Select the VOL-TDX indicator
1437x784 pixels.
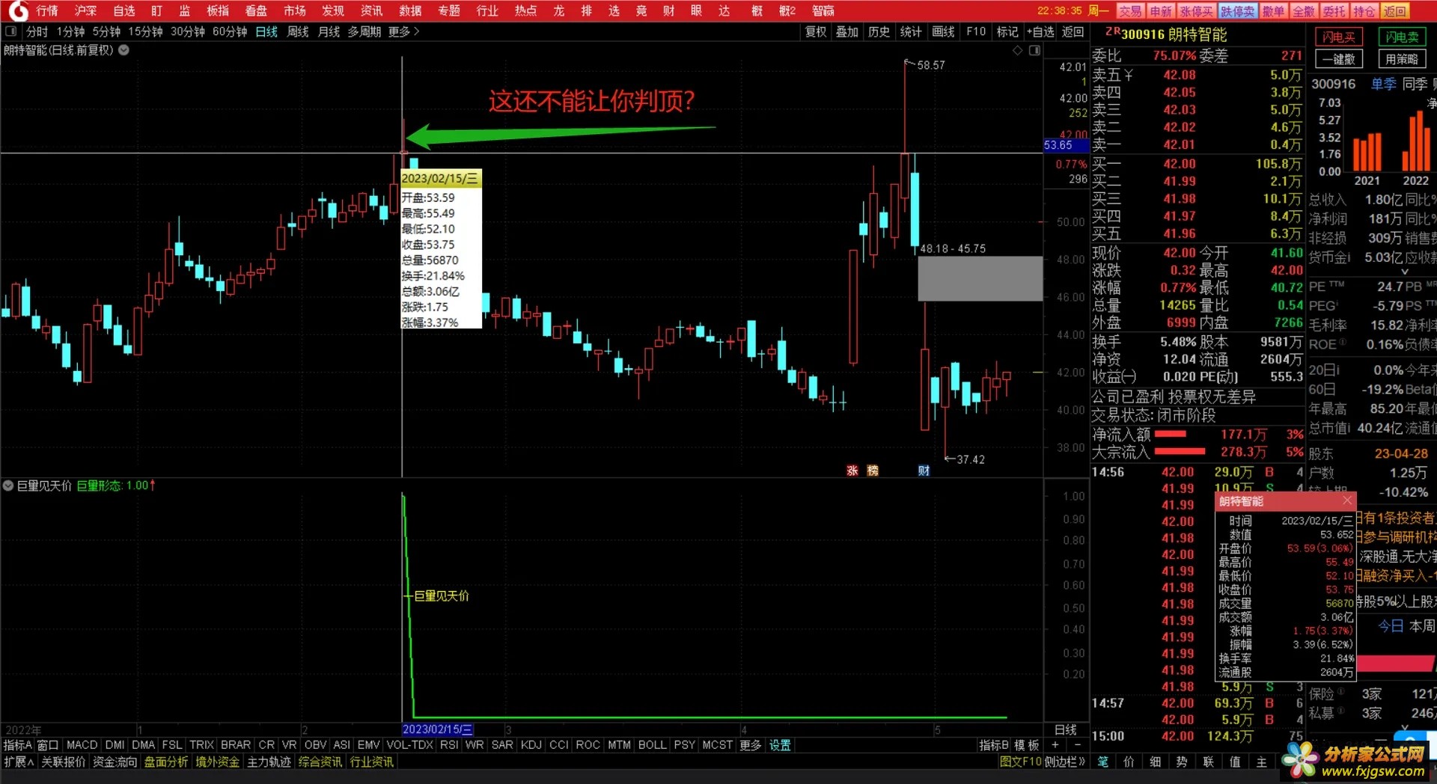pyautogui.click(x=409, y=745)
